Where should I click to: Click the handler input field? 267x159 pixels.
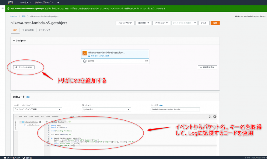(175, 109)
